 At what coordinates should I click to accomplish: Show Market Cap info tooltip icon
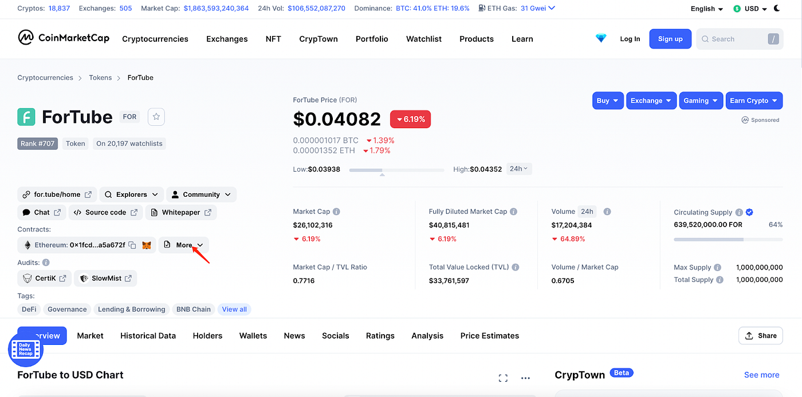coord(336,212)
